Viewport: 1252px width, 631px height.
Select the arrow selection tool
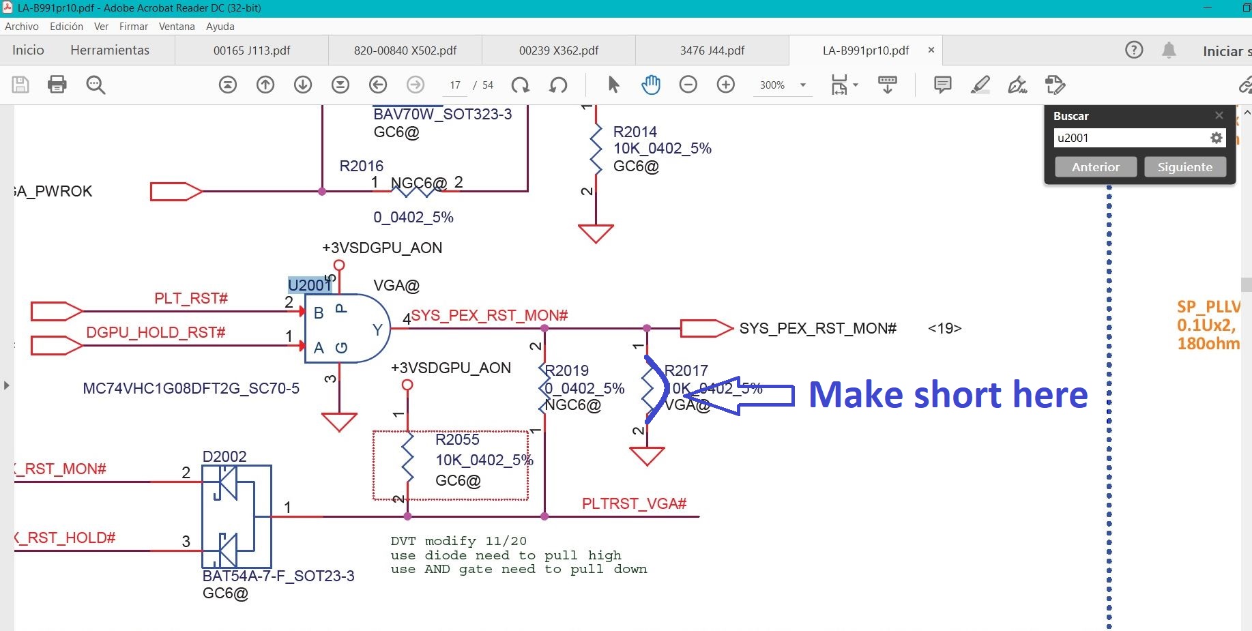[x=613, y=85]
